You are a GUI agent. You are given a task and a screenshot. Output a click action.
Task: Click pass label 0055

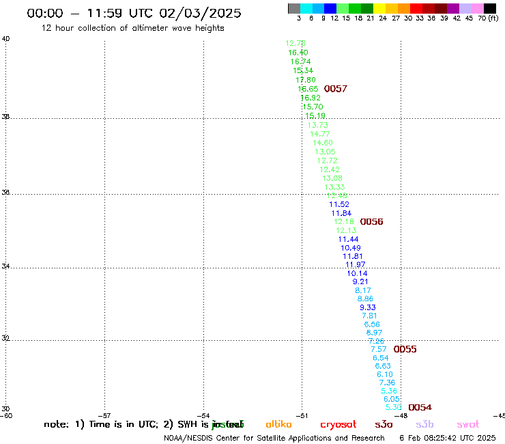[x=405, y=349]
